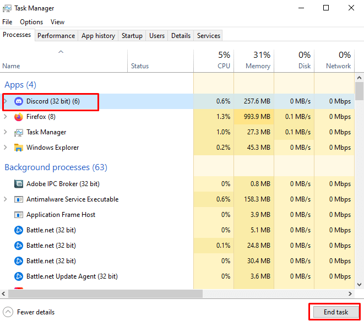
Task: Click the vertical scrollbar down arrow
Action: coord(360,285)
